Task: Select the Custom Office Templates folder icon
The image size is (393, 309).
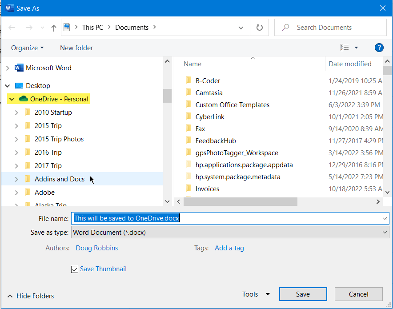Action: pos(188,104)
